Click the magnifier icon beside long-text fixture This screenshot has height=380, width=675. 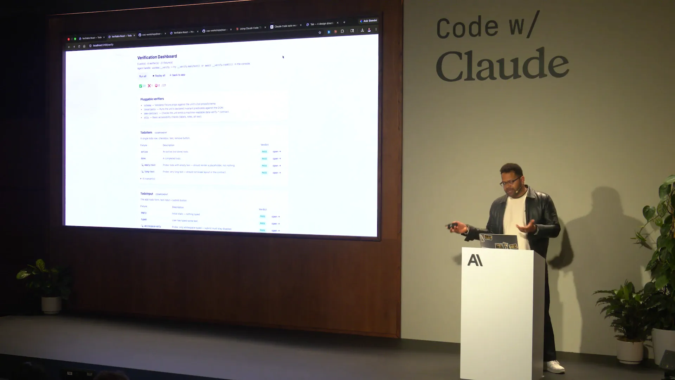142,172
